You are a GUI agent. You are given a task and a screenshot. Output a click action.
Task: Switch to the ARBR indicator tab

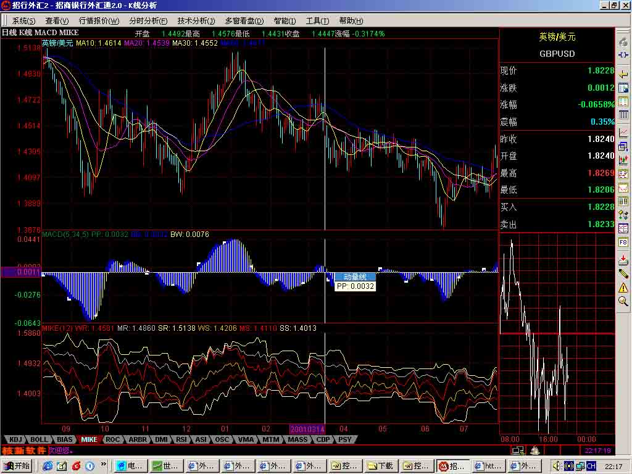(x=138, y=439)
